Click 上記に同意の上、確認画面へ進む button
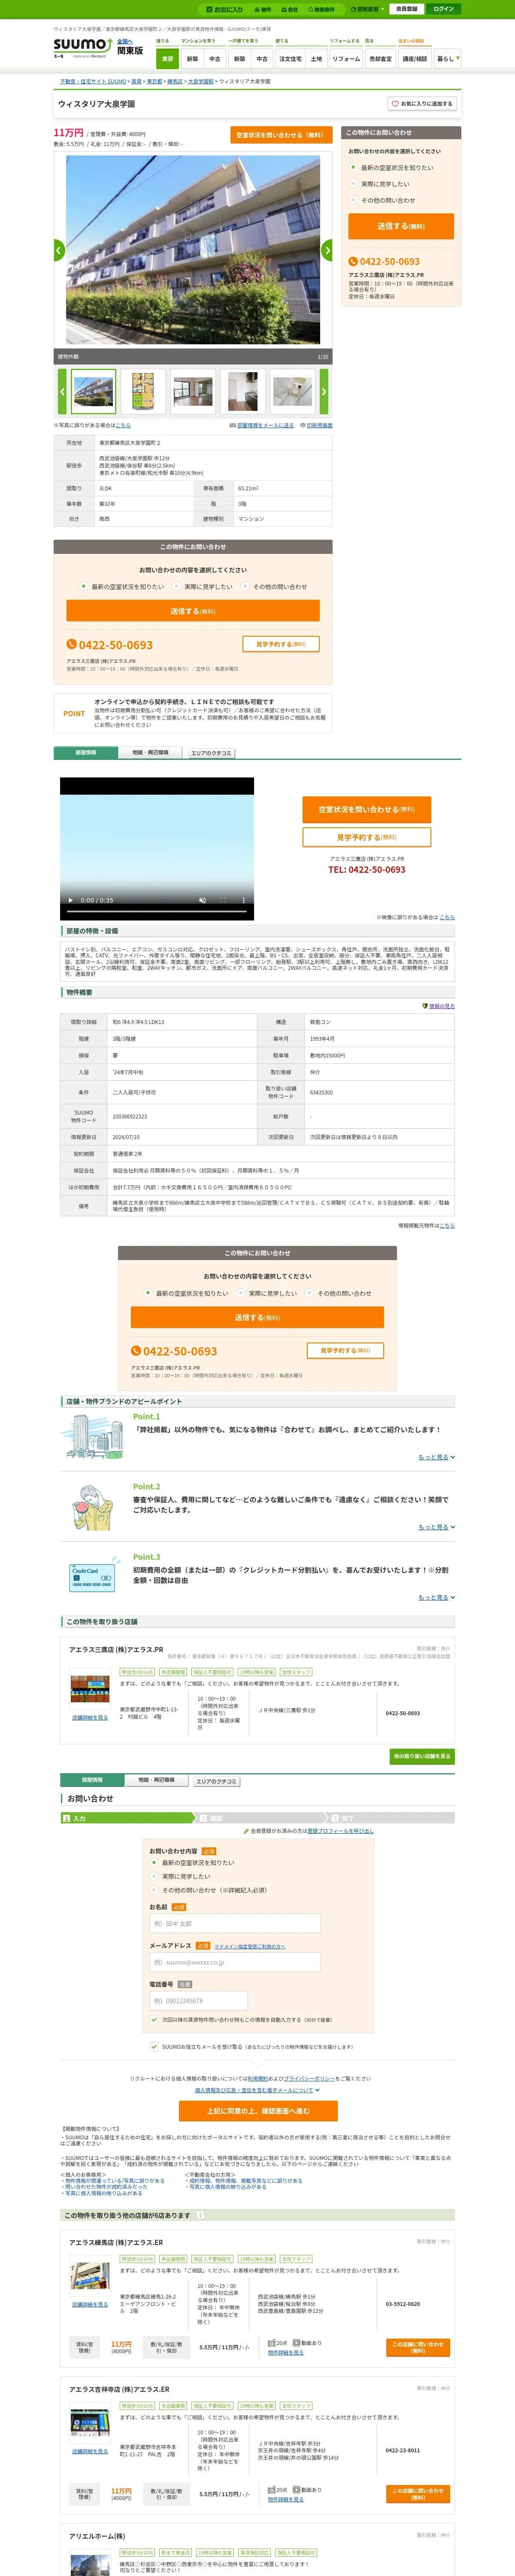515x2576 pixels. click(258, 2111)
